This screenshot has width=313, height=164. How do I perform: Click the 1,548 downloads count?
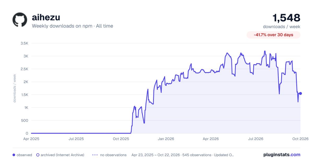click(286, 18)
